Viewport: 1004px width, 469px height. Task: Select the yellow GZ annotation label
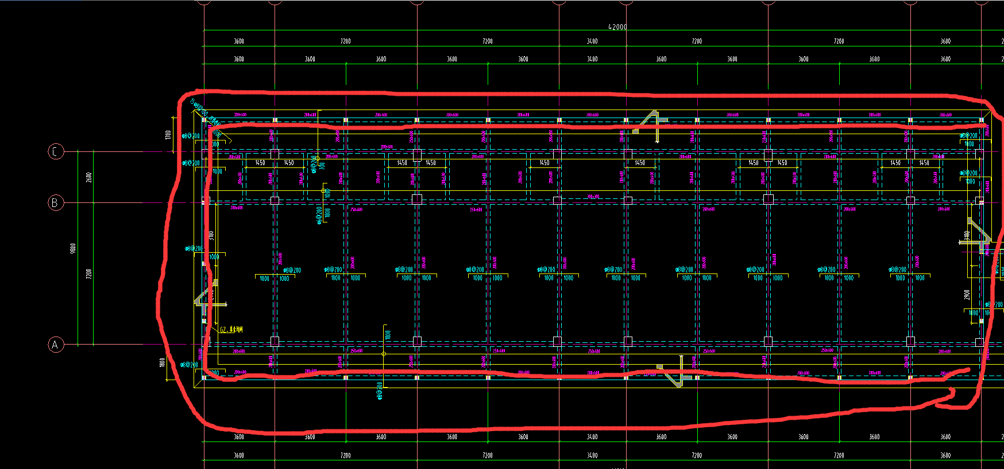[231, 329]
